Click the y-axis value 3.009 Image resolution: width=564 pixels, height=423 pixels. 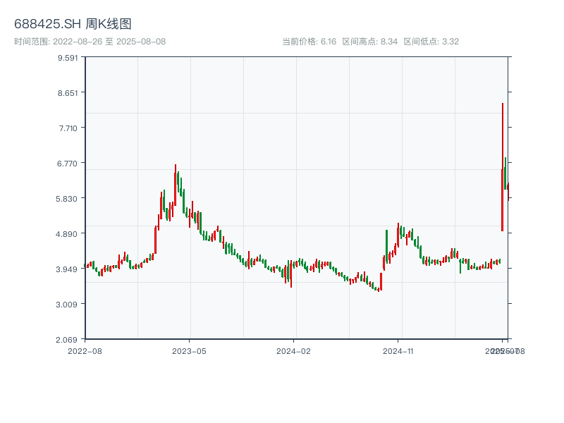pyautogui.click(x=66, y=305)
